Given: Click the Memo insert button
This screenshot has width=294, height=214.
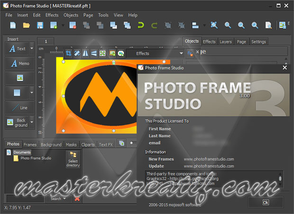Looking at the screenshot, I should [20, 63].
